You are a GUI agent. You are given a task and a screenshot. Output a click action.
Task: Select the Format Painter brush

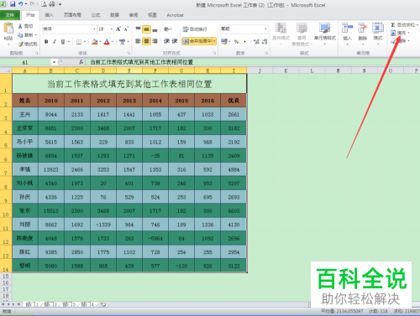tap(20, 44)
